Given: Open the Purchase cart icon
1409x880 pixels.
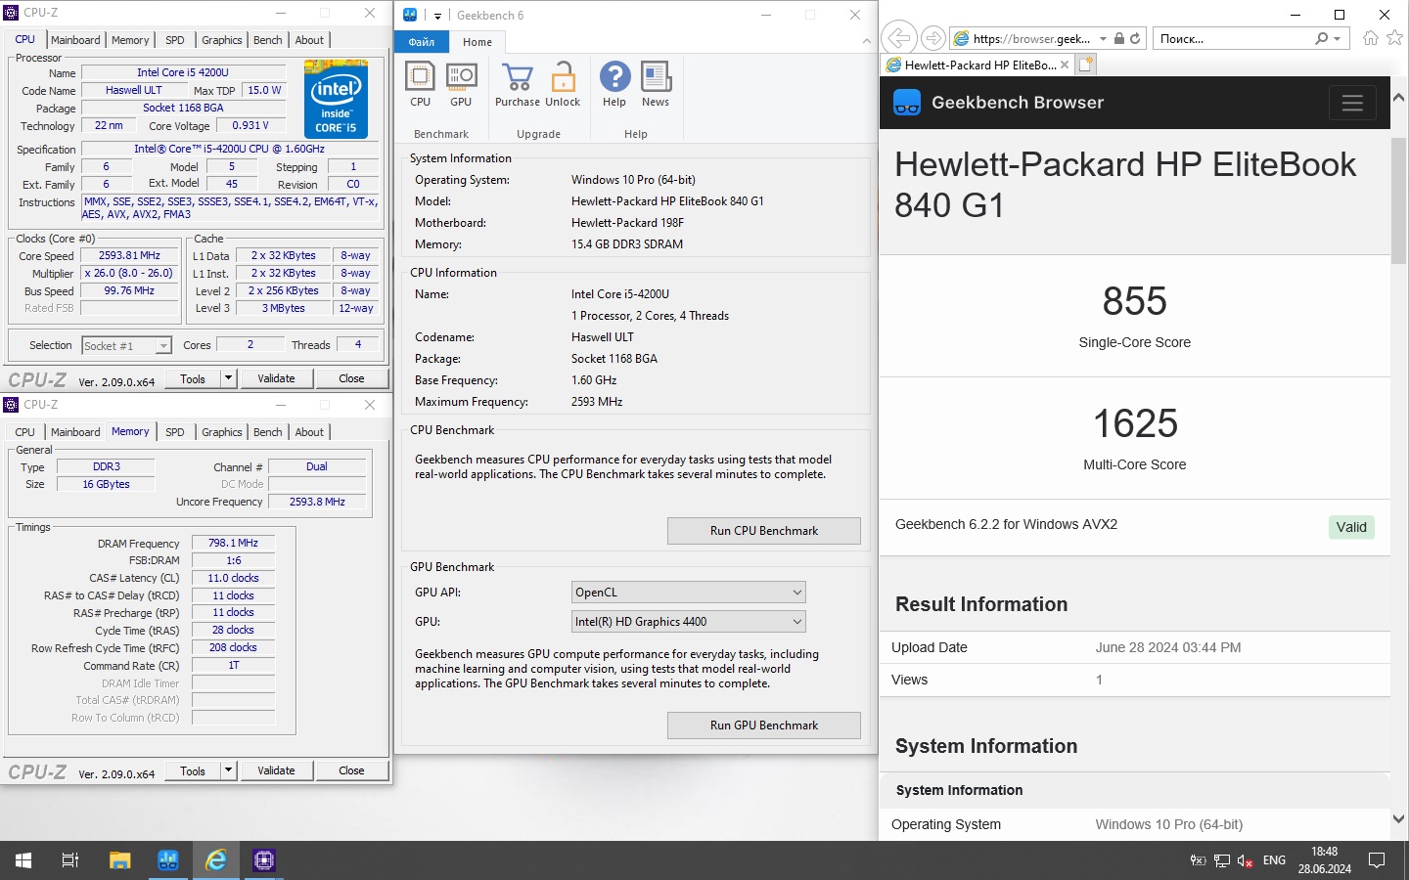Looking at the screenshot, I should [x=517, y=77].
